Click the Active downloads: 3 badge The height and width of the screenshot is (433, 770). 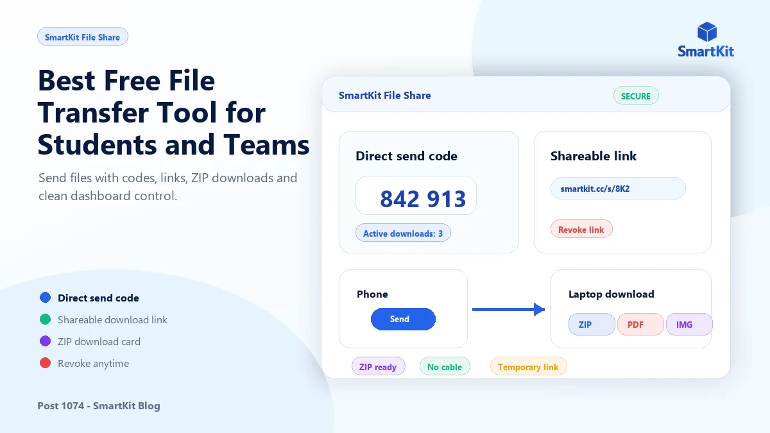tap(403, 233)
